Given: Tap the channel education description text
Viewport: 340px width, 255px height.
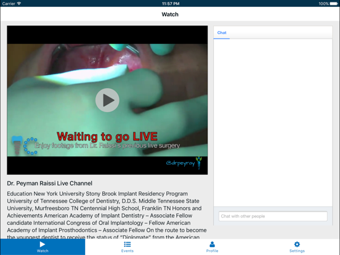Looking at the screenshot, I should pos(107,216).
